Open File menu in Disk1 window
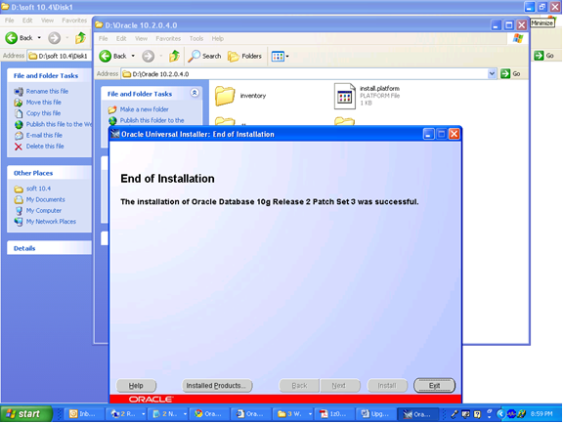This screenshot has height=423, width=563. click(10, 21)
